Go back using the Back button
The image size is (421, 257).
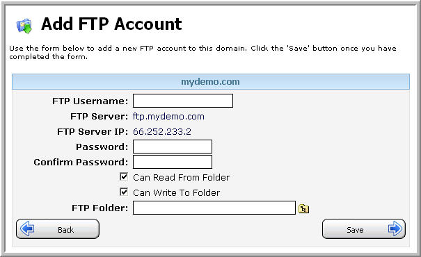click(58, 229)
